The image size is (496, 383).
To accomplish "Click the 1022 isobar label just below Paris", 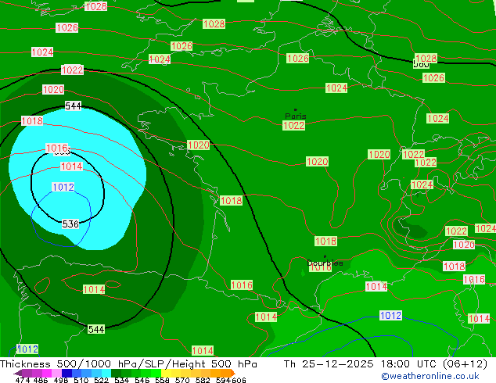I will [294, 126].
